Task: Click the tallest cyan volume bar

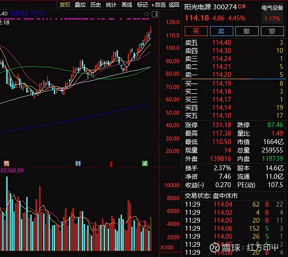Action: 7,214
